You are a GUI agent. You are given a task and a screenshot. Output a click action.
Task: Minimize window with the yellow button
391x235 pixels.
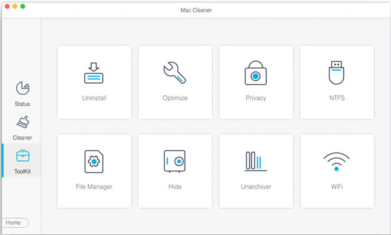(x=15, y=6)
